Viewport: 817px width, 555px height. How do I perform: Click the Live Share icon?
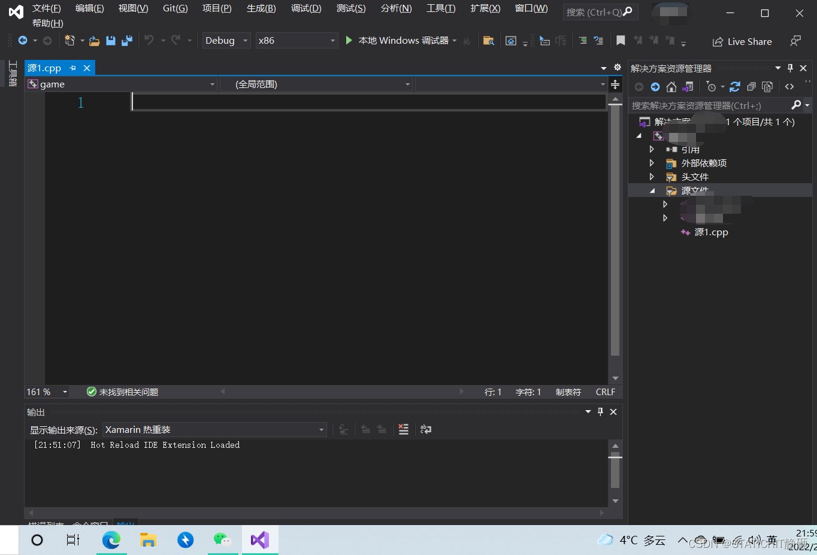pyautogui.click(x=718, y=41)
